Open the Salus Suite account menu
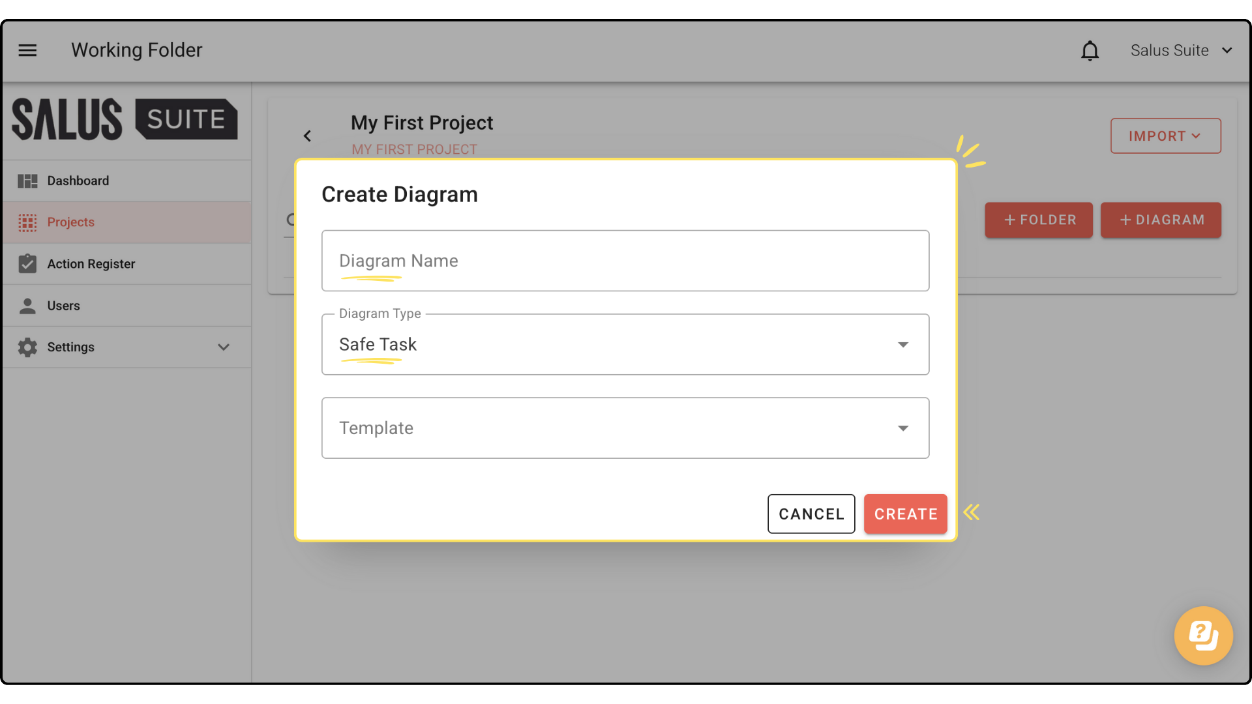 tap(1181, 50)
